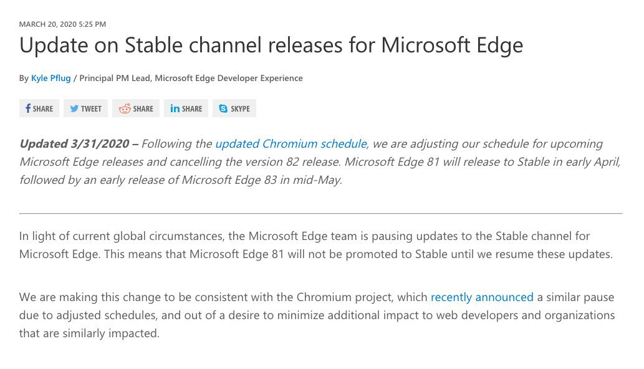The width and height of the screenshot is (644, 369).
Task: Share on LinkedIn using its SHARE label
Action: tap(192, 108)
